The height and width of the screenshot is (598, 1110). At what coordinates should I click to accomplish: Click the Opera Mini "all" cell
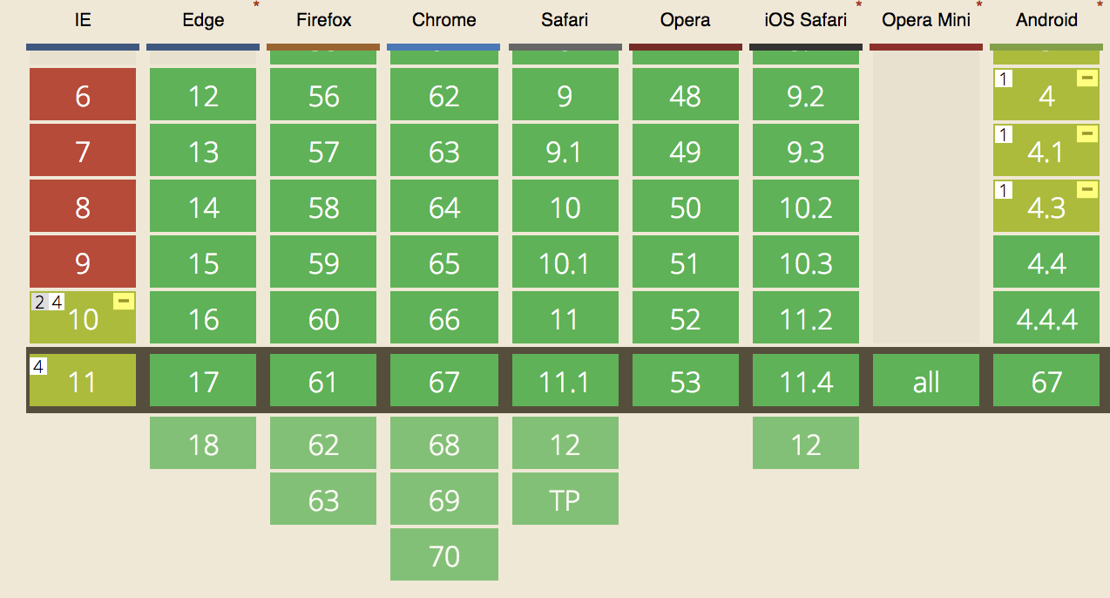(926, 381)
